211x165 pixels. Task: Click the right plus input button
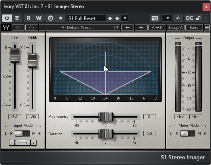pos(33,143)
